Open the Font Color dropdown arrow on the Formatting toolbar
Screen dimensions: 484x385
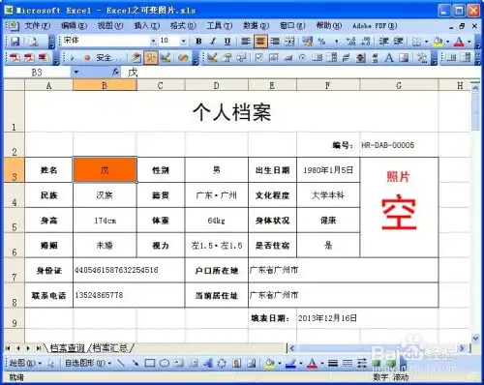[x=469, y=42]
